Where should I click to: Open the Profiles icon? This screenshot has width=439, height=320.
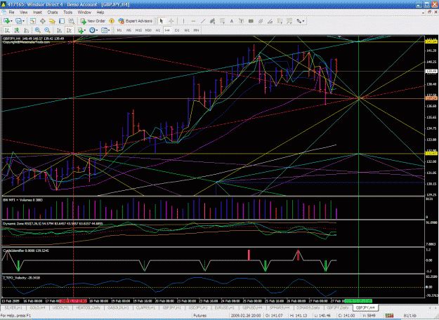[18, 21]
